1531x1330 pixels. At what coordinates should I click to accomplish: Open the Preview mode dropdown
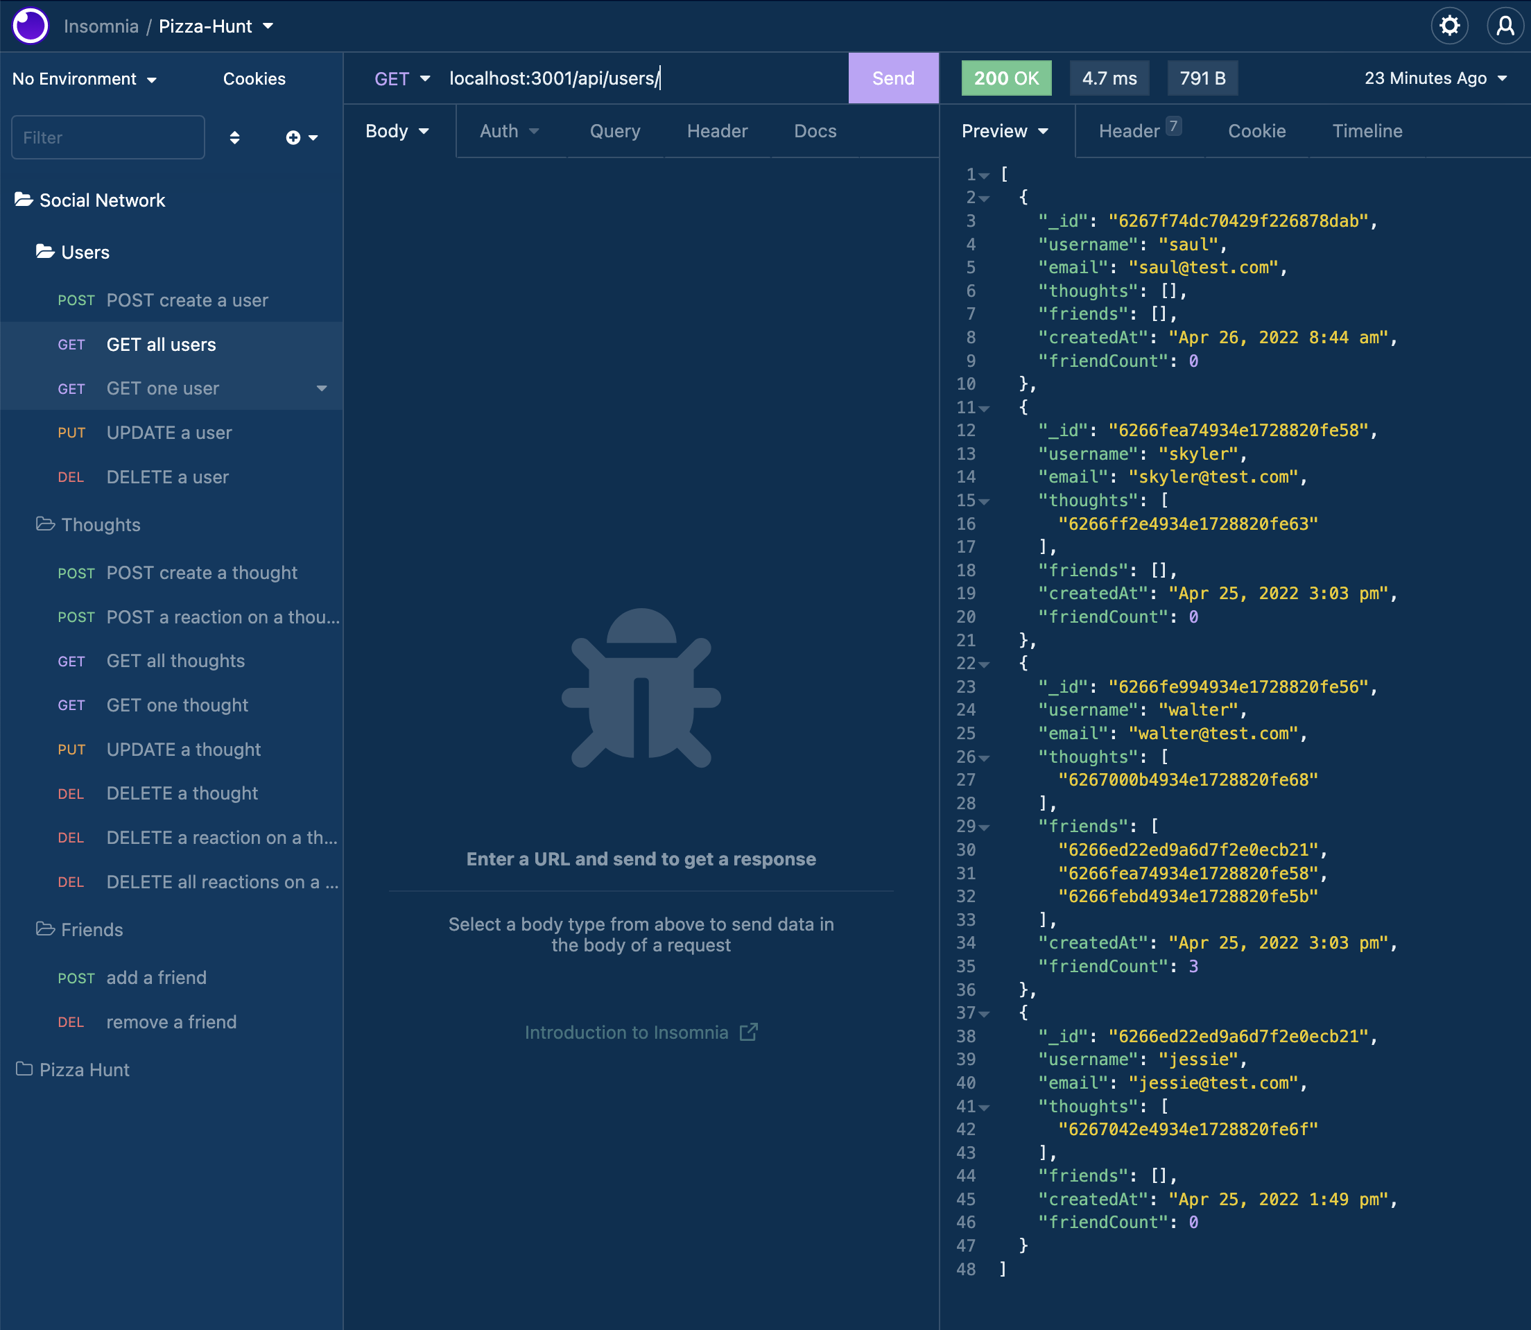tap(1005, 131)
